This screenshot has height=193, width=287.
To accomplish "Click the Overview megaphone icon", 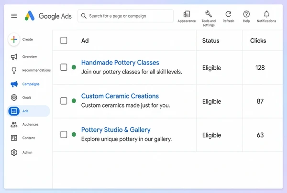I will tap(14, 57).
